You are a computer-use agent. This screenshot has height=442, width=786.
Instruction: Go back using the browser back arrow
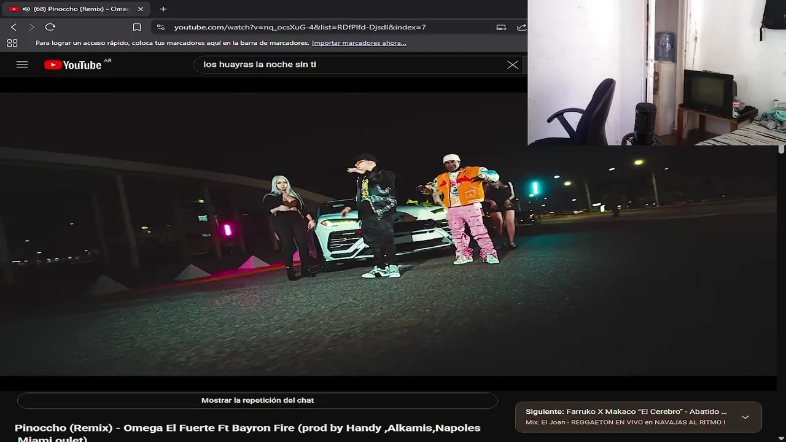click(x=14, y=27)
